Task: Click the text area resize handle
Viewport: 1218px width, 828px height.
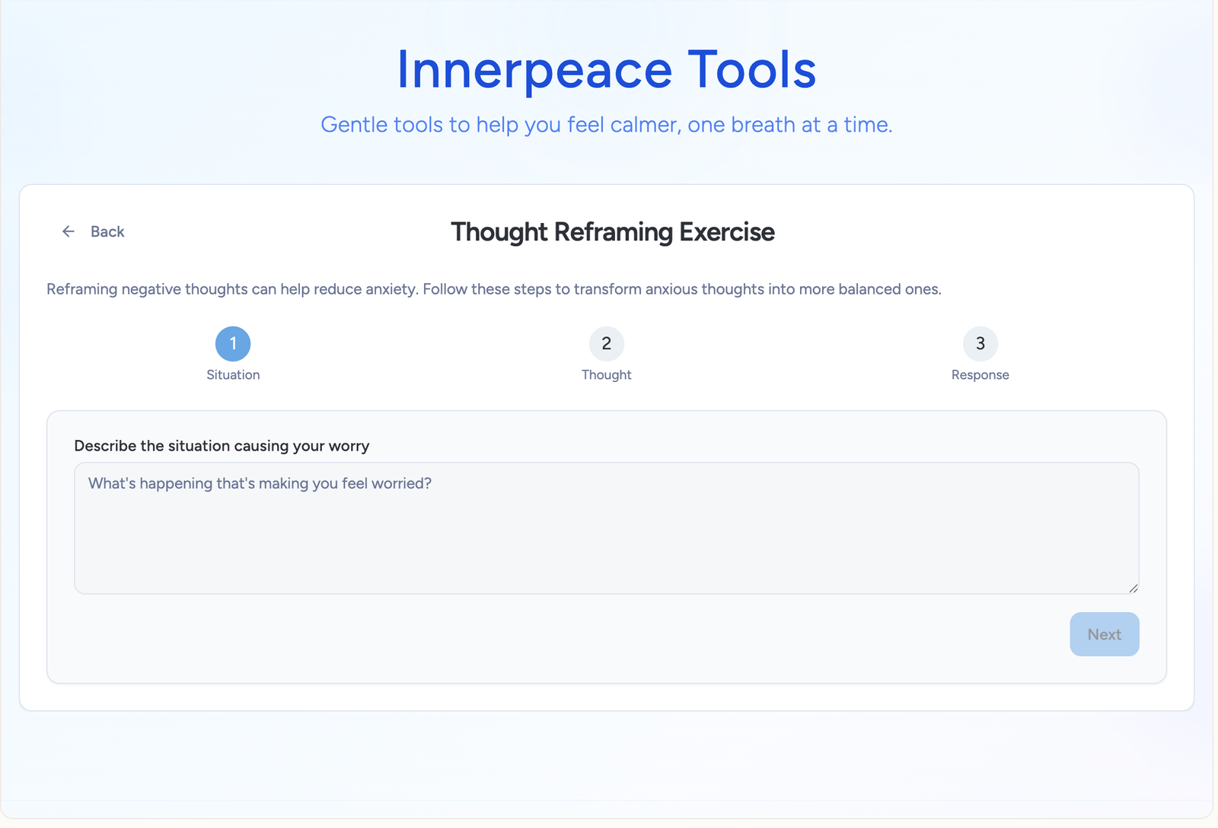Action: [1133, 588]
